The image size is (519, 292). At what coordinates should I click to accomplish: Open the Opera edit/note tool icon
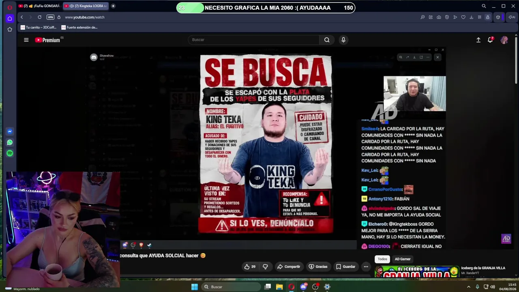[431, 17]
